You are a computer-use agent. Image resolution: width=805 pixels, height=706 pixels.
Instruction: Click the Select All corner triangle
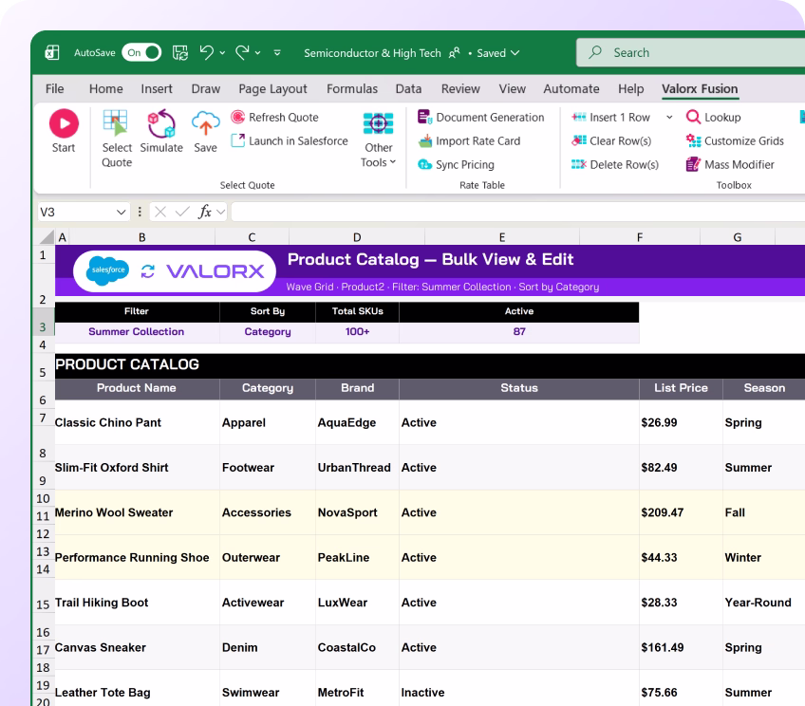[47, 236]
